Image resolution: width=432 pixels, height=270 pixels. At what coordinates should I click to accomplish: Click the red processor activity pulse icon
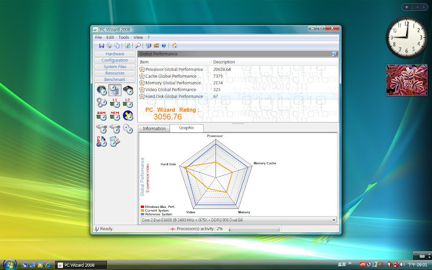point(172,229)
